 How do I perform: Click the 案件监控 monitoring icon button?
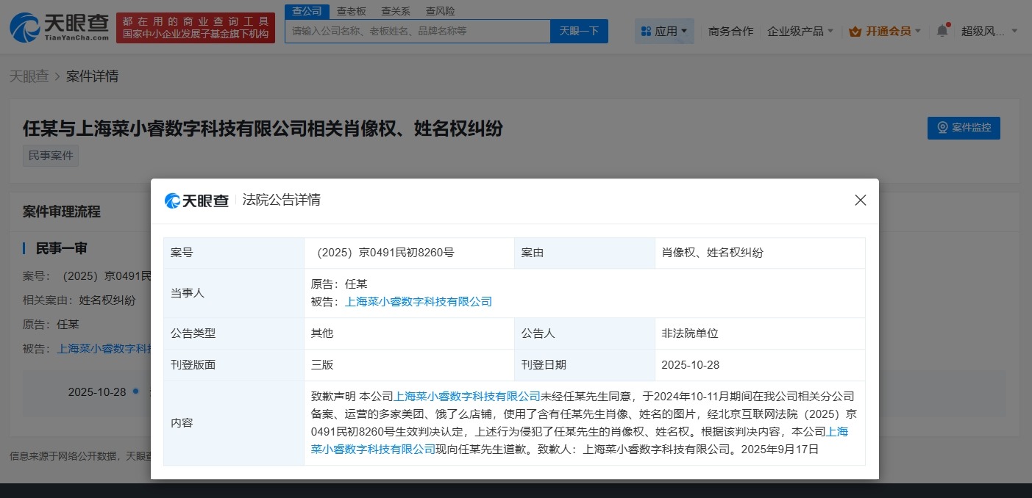(941, 127)
